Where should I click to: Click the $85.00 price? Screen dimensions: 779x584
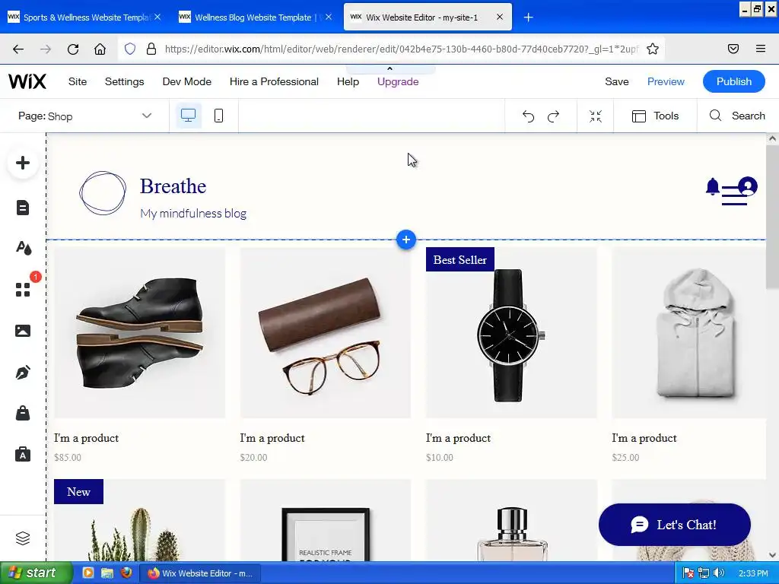(68, 457)
